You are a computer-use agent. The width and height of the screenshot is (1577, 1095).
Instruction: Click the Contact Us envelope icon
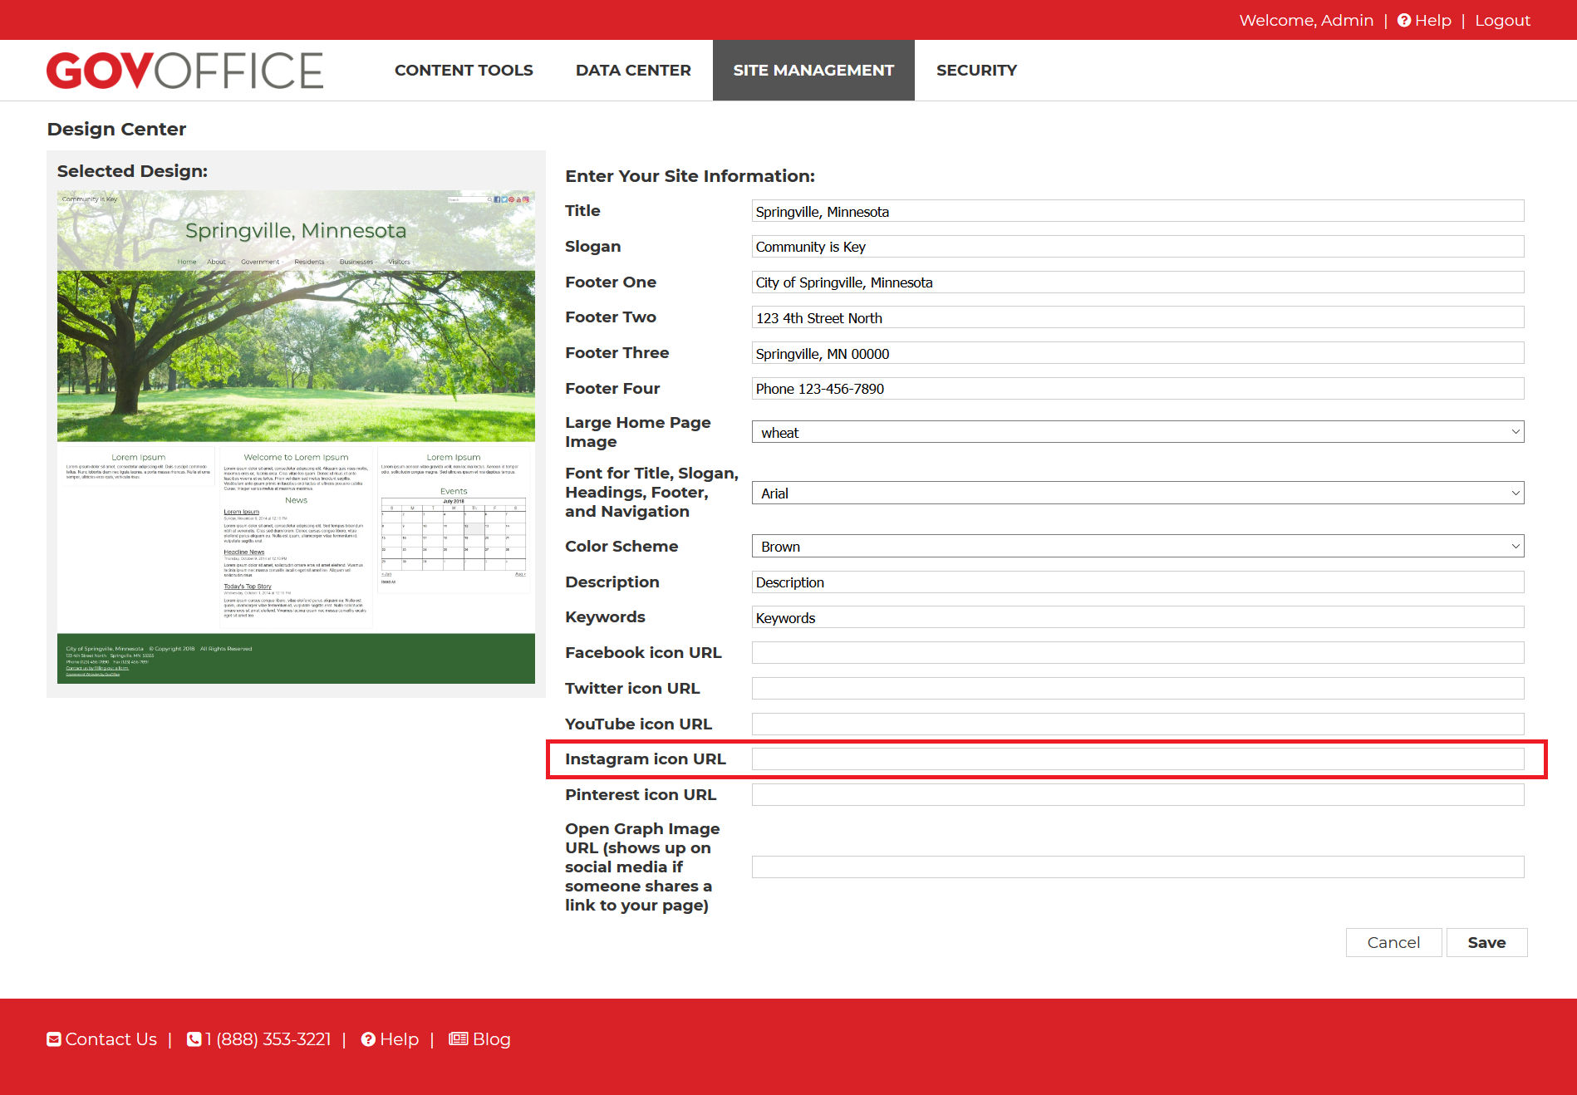54,1039
